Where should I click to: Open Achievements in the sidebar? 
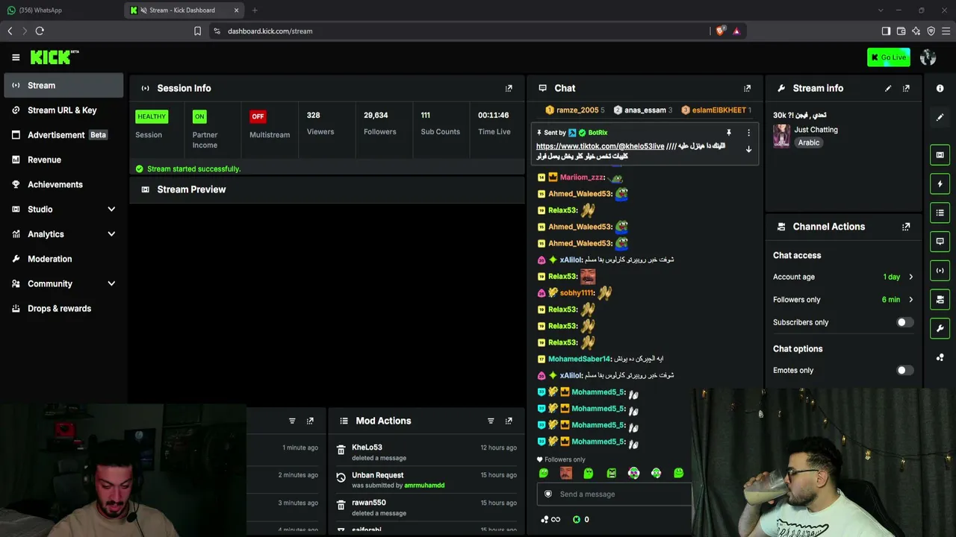63,184
